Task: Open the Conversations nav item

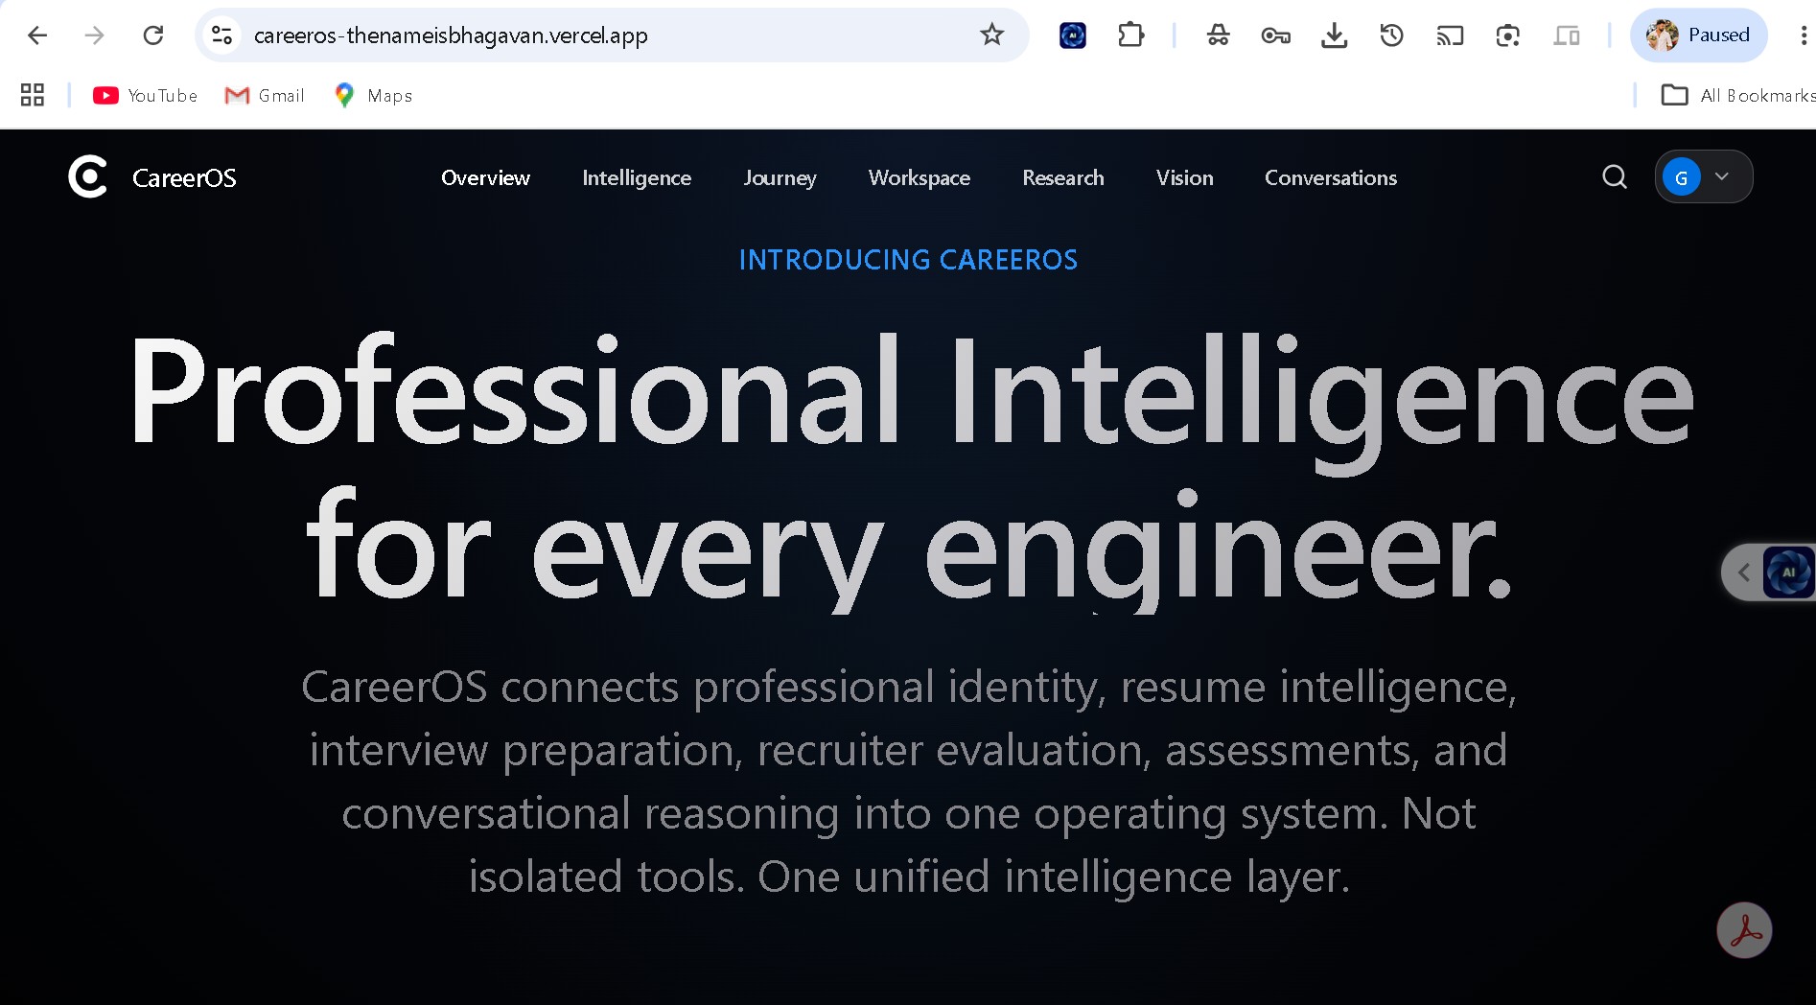Action: coord(1331,177)
